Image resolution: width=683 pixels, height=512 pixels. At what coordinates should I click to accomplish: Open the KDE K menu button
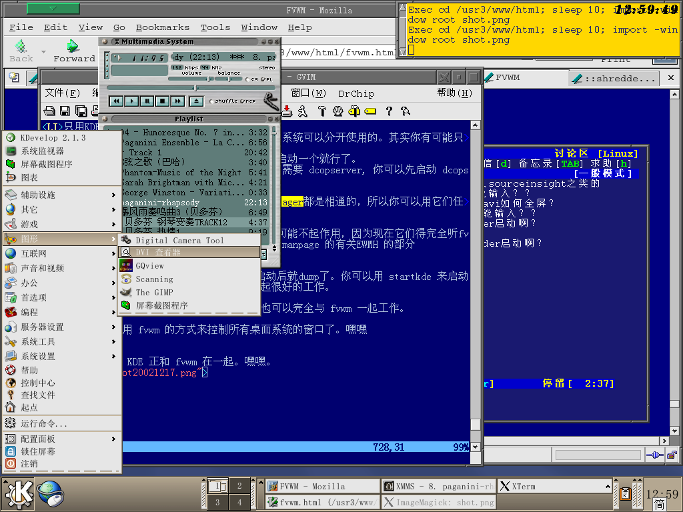tap(18, 494)
